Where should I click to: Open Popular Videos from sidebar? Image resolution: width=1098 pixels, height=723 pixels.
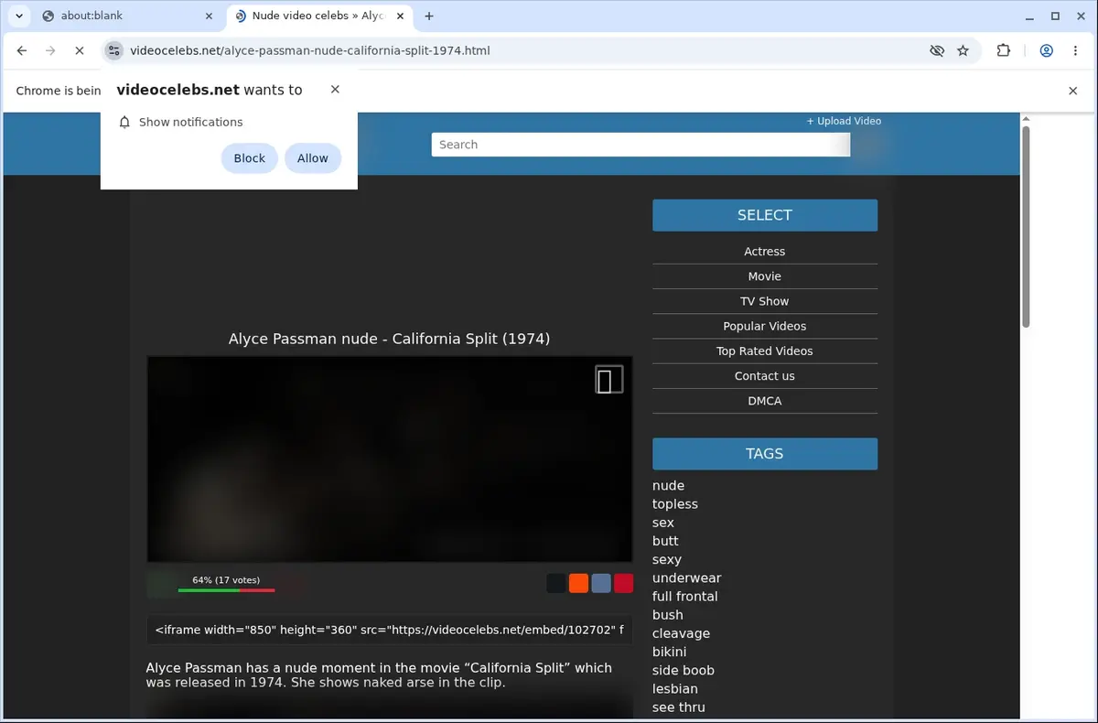[765, 326]
